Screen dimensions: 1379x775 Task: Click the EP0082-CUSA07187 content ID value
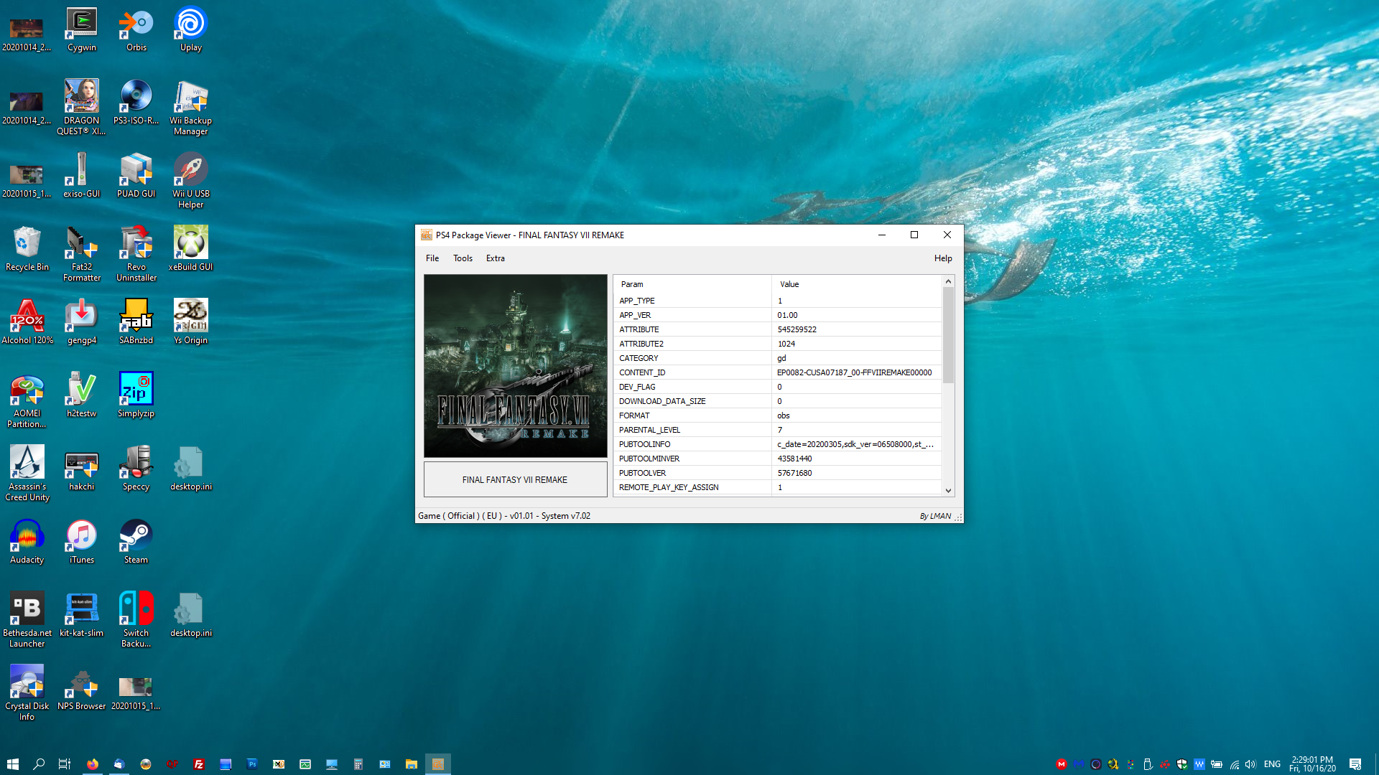[x=854, y=372]
